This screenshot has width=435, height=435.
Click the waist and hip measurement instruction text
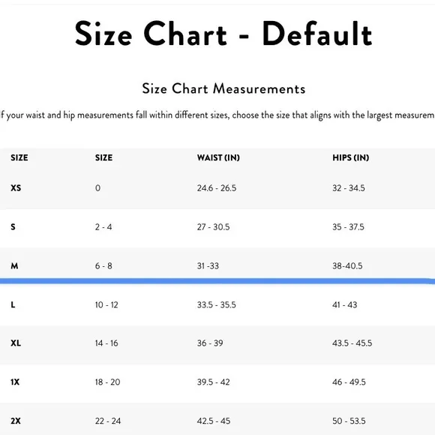tap(217, 115)
